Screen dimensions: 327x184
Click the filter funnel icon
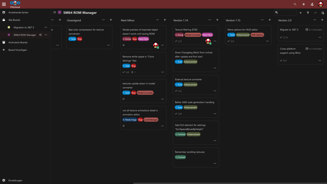tap(308, 13)
